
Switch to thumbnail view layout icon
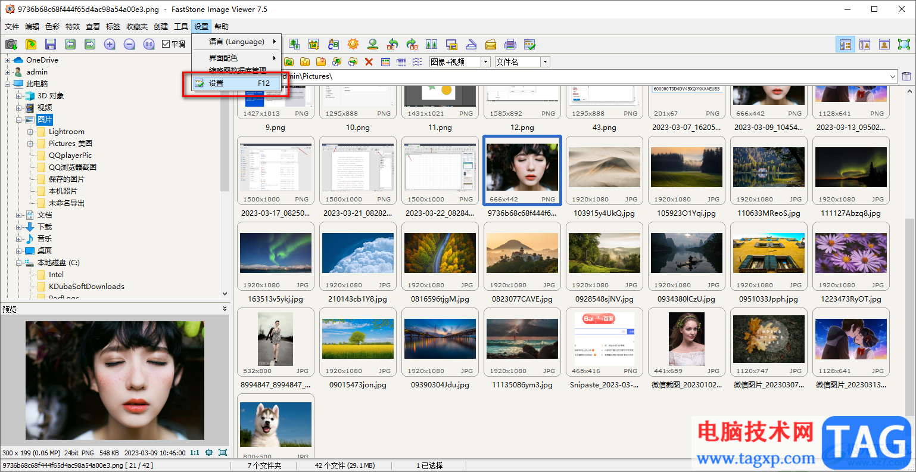[385, 62]
